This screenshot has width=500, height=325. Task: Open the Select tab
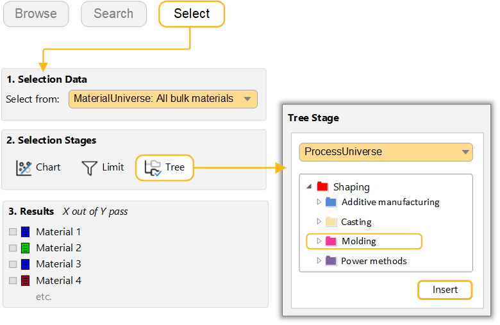tap(192, 13)
